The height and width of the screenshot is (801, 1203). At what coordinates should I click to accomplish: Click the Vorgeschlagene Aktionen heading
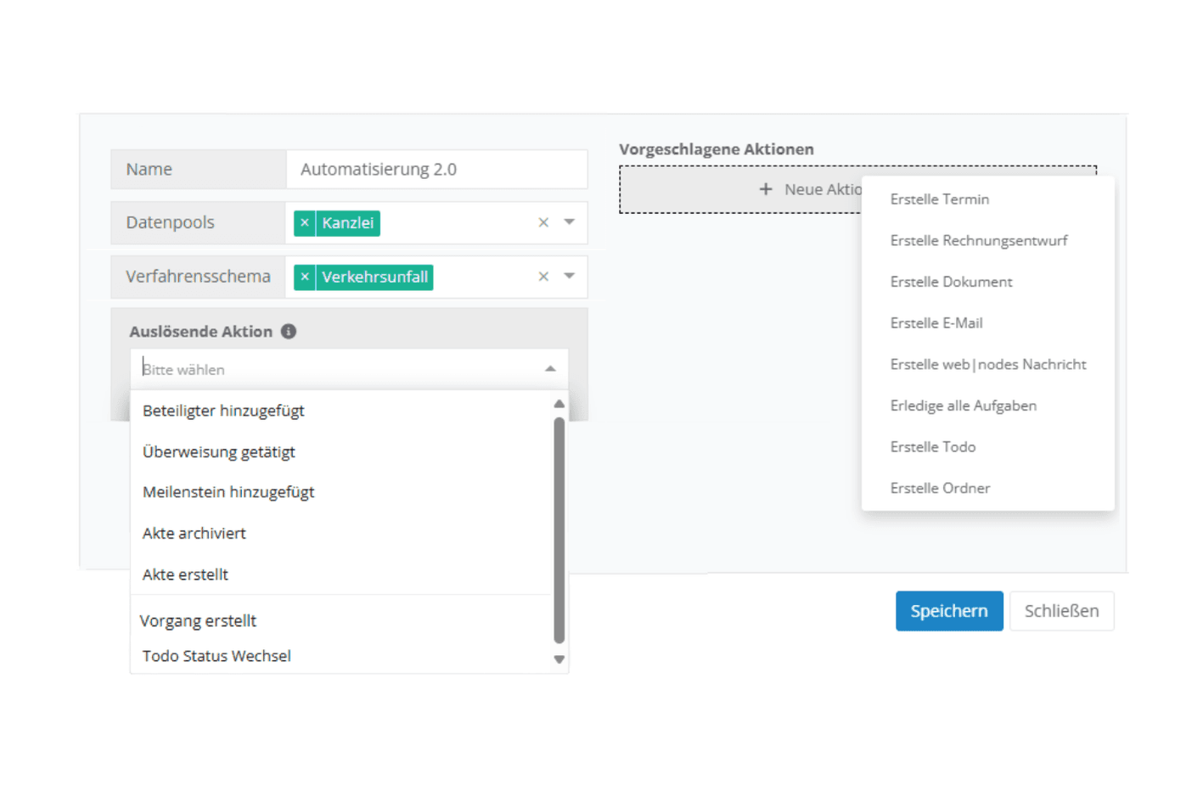717,149
